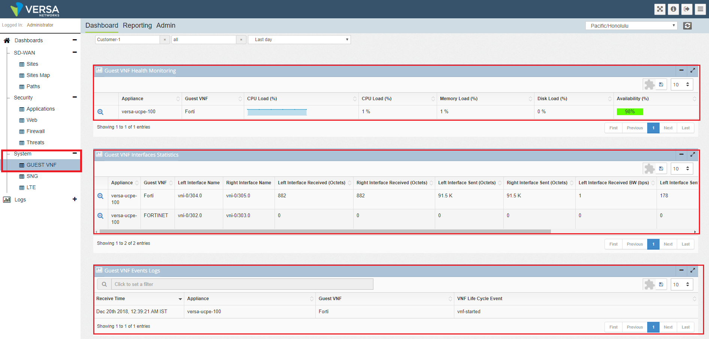Select the Dashboard tab
Viewport: 709px width, 339px height.
(x=101, y=25)
